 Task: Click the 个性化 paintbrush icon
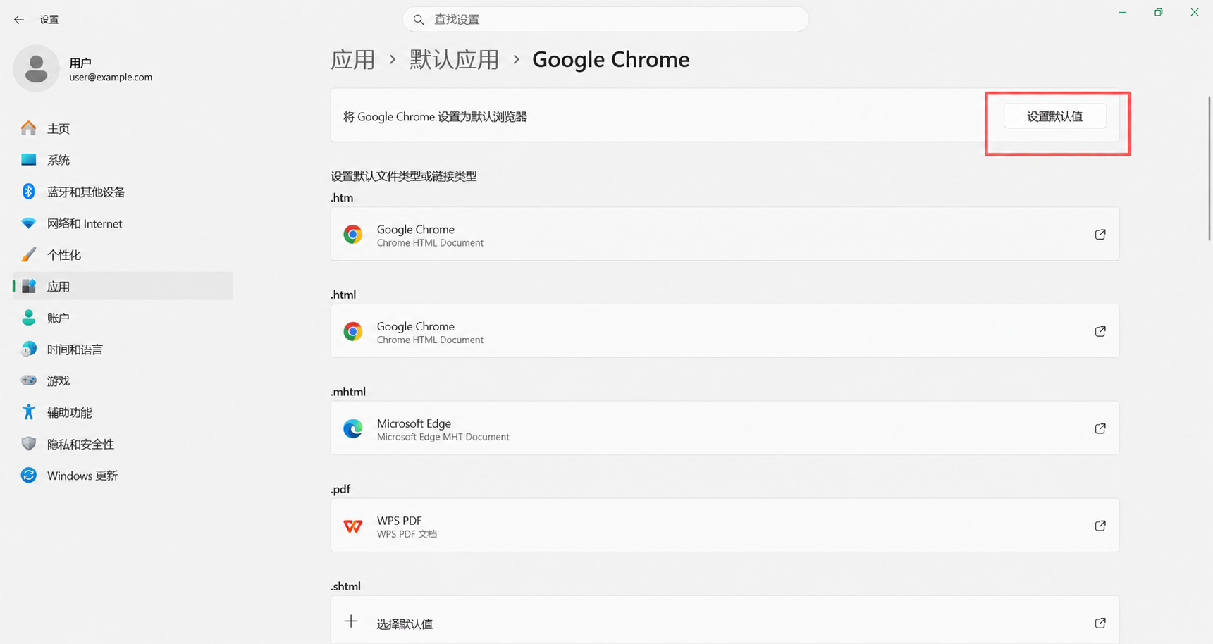click(29, 254)
